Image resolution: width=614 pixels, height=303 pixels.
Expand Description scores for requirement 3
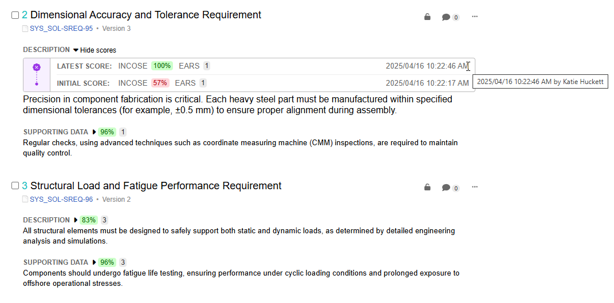[76, 220]
